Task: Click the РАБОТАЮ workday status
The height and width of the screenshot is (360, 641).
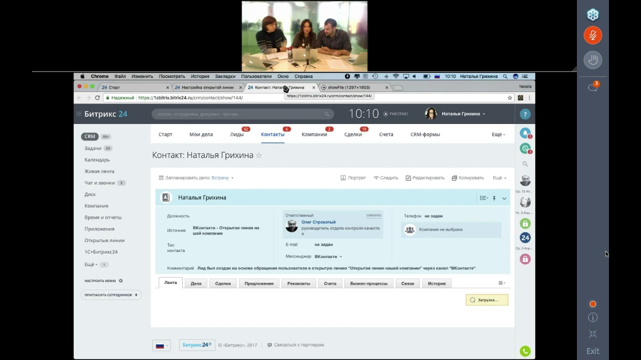Action: point(396,114)
